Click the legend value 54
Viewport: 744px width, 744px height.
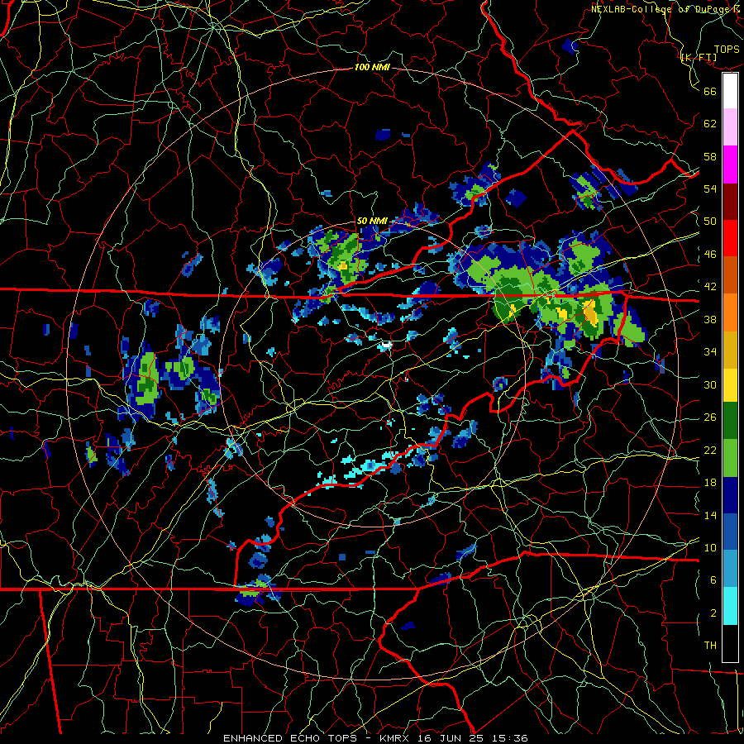coord(710,188)
